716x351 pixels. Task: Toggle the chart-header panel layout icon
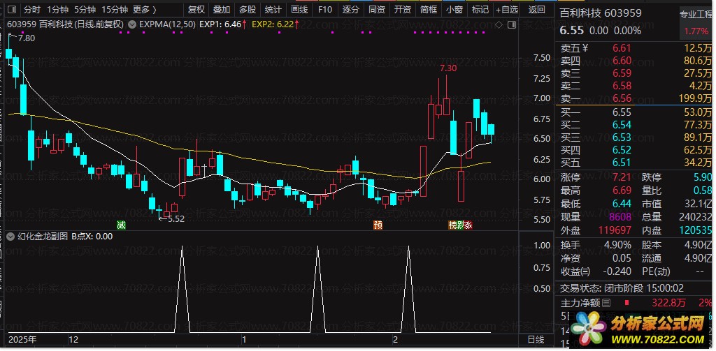click(512, 24)
